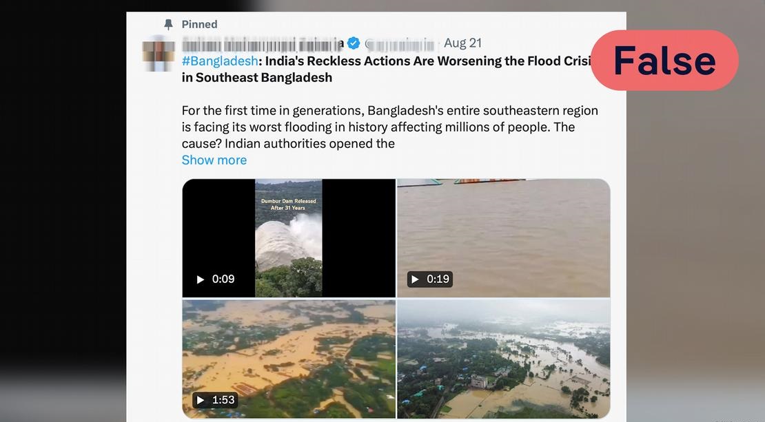Click the Dumbur Dam caption overlay text
This screenshot has height=422, width=765.
tap(288, 204)
